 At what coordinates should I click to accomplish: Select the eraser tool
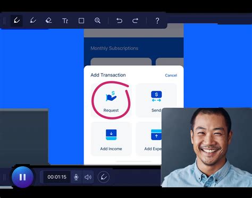tap(48, 21)
